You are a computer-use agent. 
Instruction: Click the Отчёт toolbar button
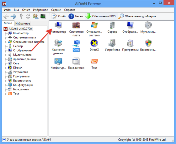[x=59, y=16]
